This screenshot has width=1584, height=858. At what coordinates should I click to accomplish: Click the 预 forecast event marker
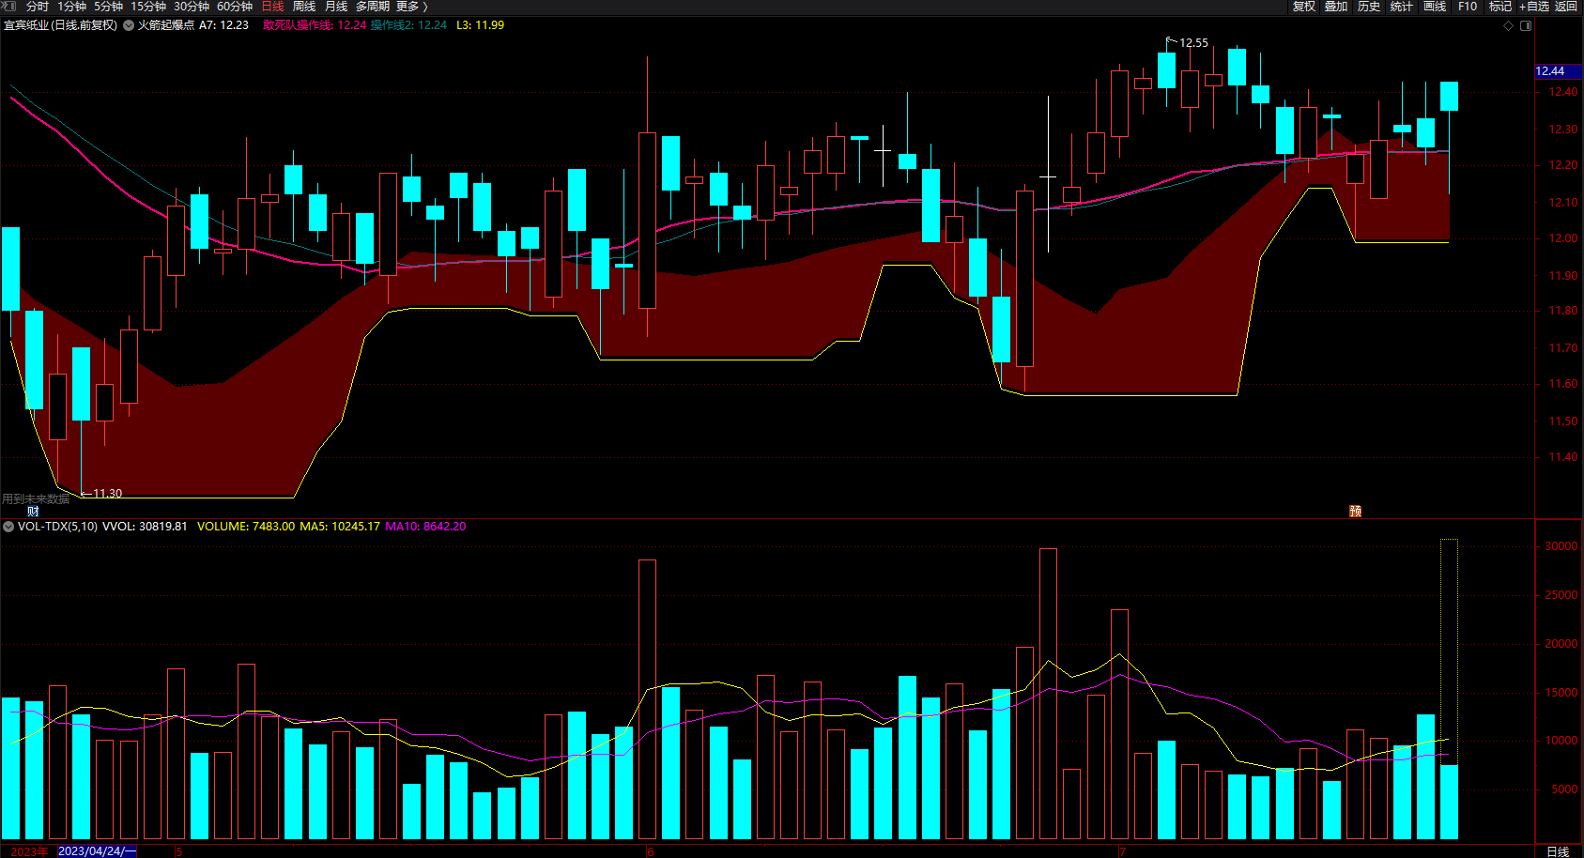pos(1356,511)
